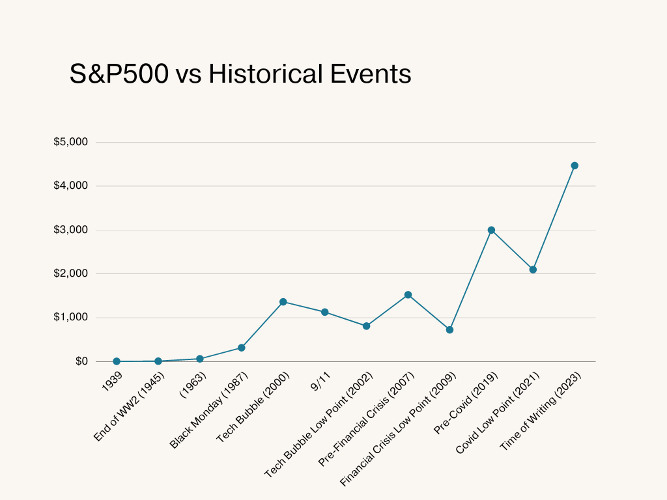667x500 pixels.
Task: Select the Tech Bubble (2000) x-axis label
Action: [x=253, y=407]
